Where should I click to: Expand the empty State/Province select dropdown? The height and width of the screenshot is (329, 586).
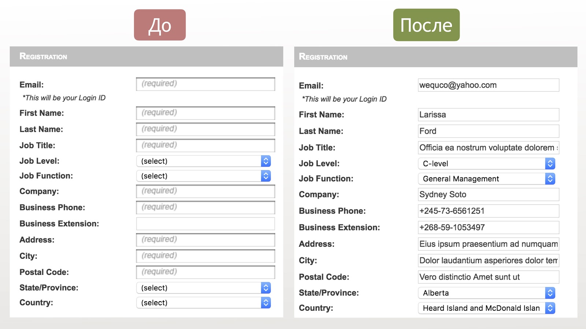click(x=203, y=288)
